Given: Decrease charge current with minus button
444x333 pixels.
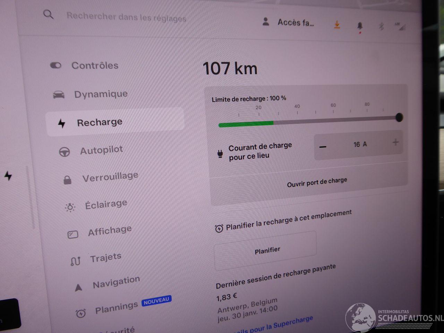Looking at the screenshot, I should [323, 147].
